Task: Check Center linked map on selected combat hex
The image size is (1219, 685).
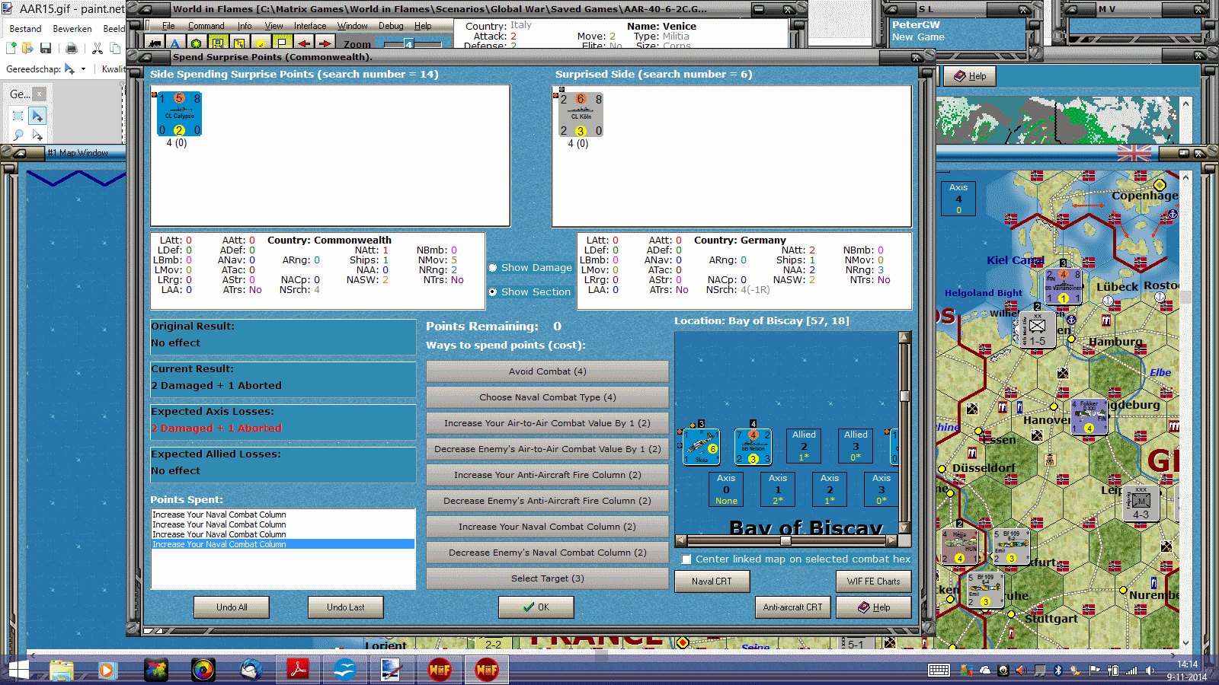Action: pos(686,559)
